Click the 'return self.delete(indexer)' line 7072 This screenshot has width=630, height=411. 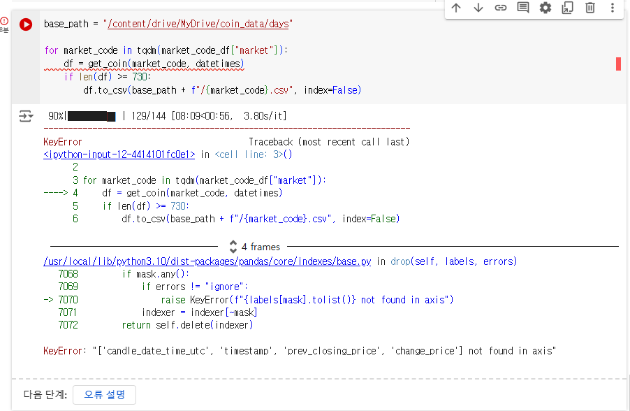(187, 325)
